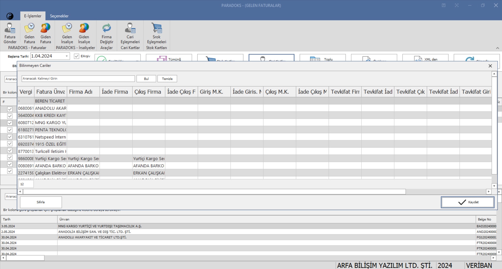Click the dialog's vertical scroll down arrow

point(494,186)
